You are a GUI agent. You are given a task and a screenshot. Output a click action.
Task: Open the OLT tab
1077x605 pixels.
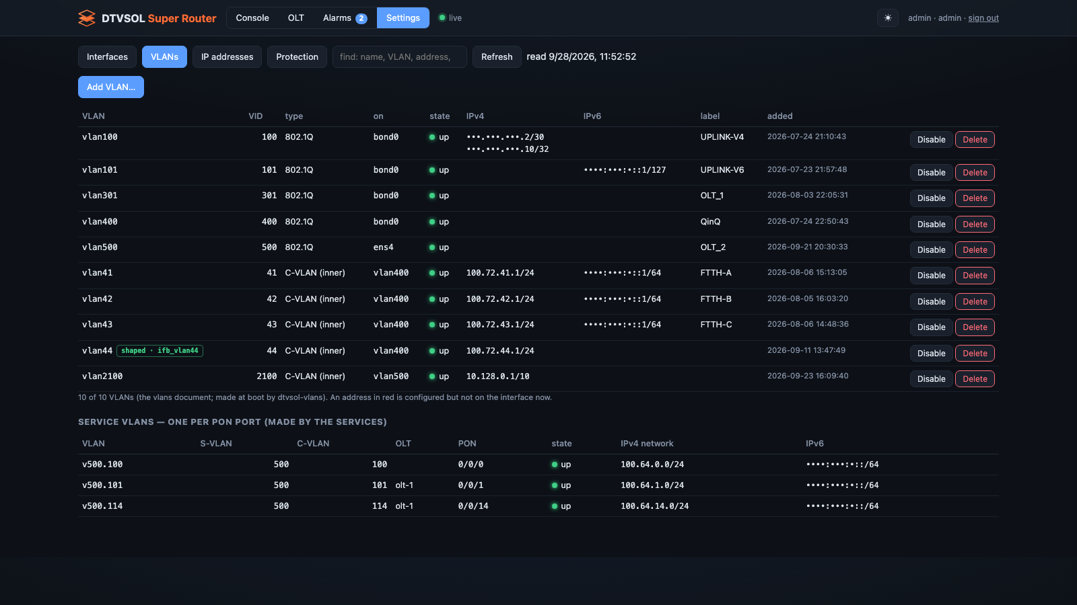click(296, 18)
